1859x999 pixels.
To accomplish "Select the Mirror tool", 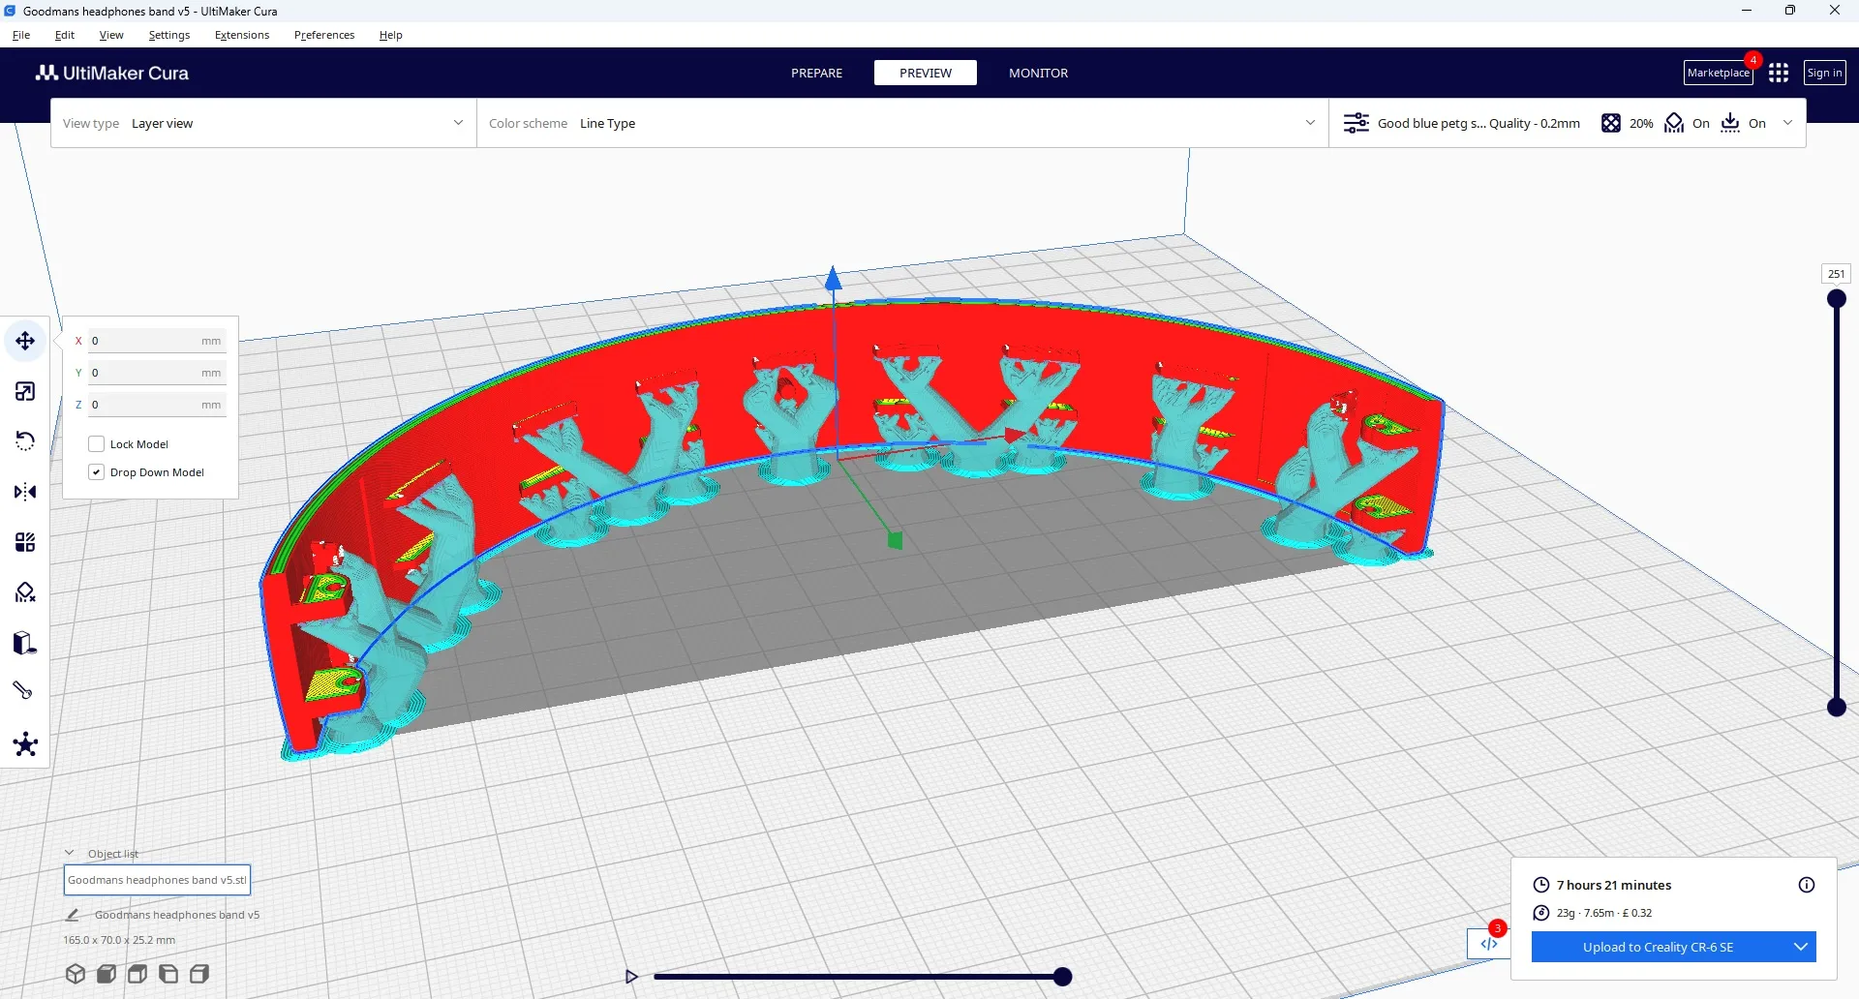I will click(x=25, y=492).
